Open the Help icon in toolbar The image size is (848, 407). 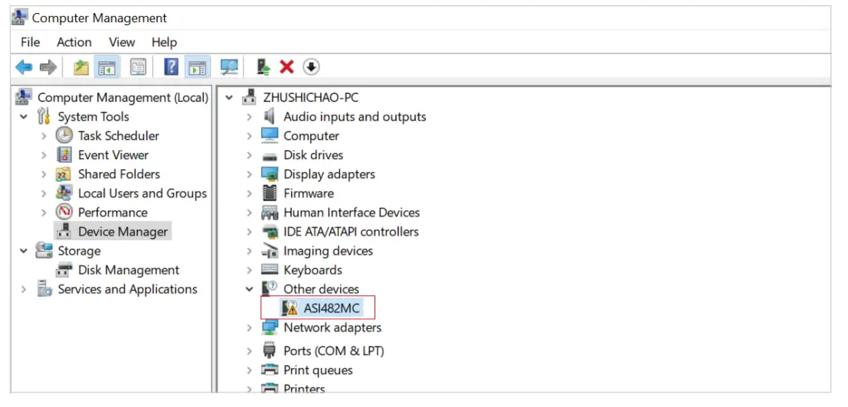(x=172, y=67)
